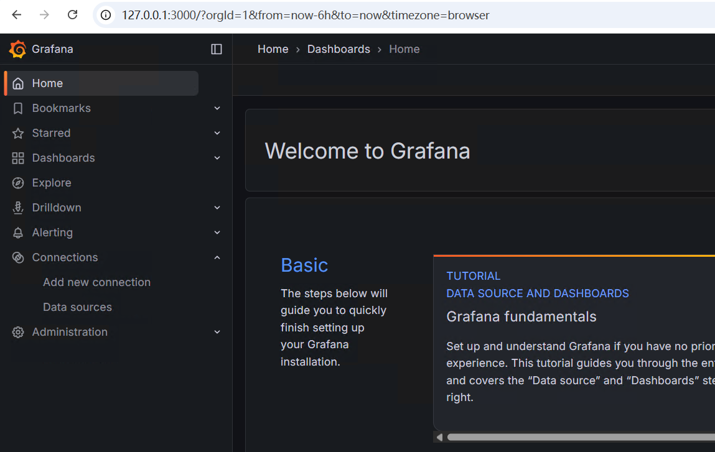This screenshot has width=715, height=452.
Task: Click the Connections icon
Action: click(x=18, y=257)
